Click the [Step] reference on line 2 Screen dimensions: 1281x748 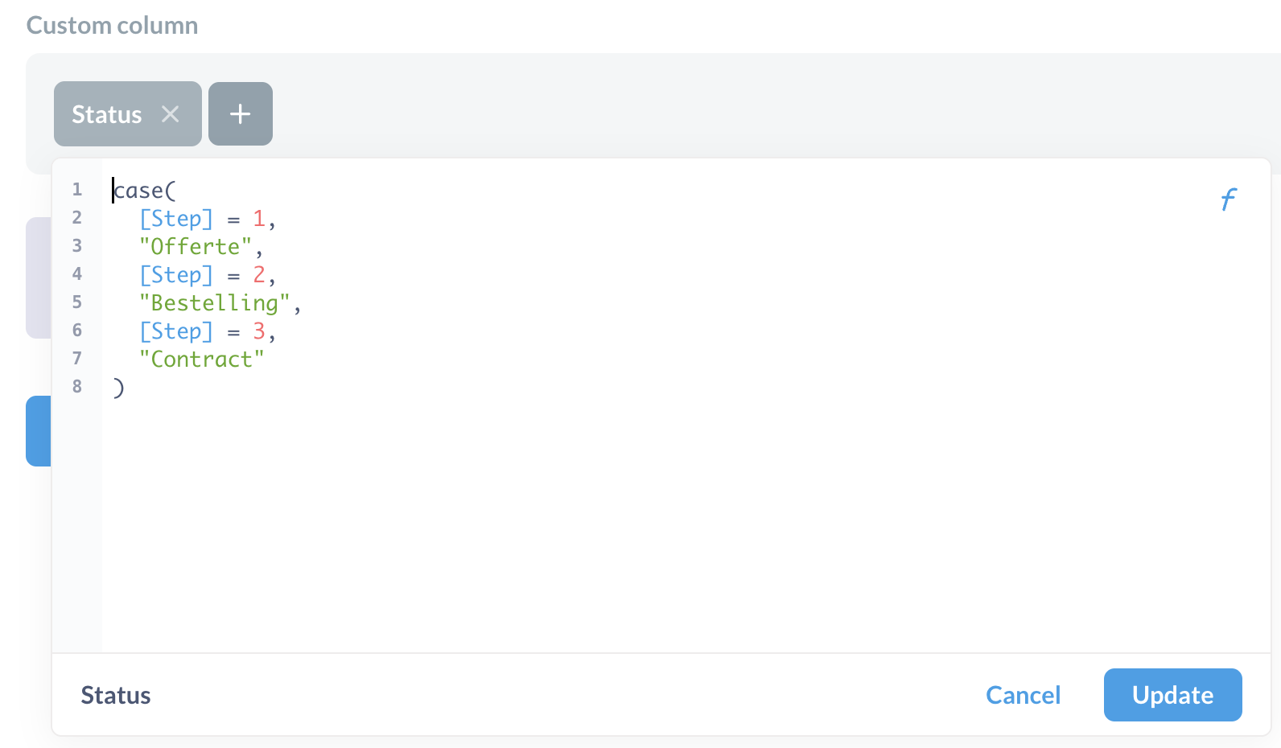(176, 219)
